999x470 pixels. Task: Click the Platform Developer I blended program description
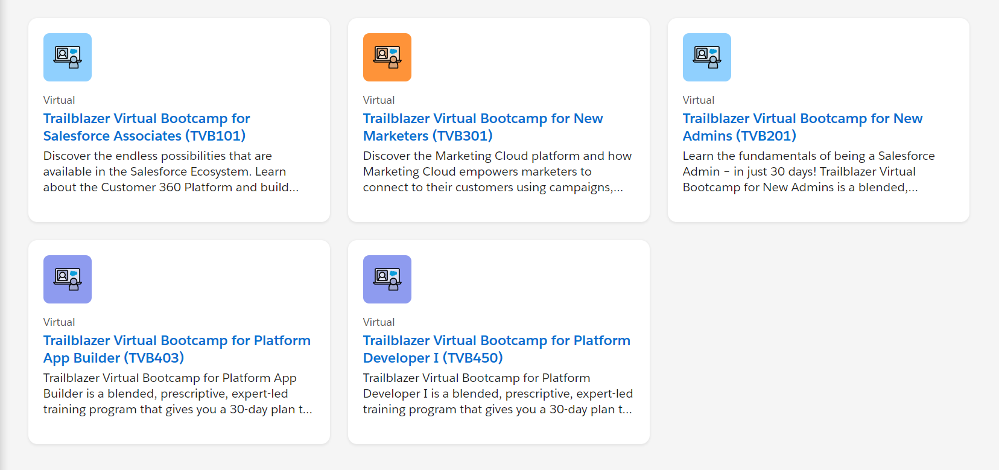pos(498,394)
